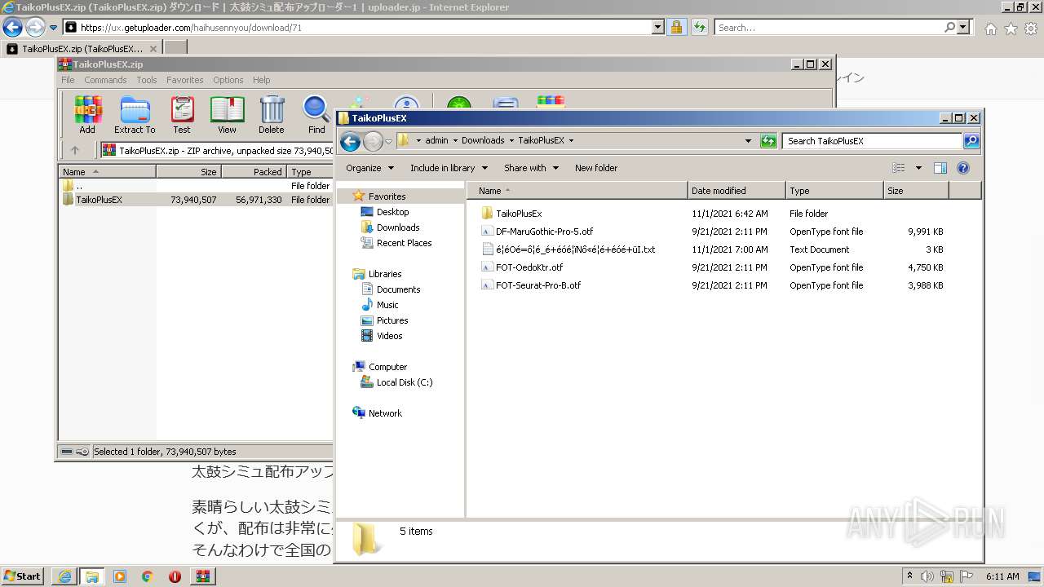The height and width of the screenshot is (587, 1044).
Task: Open WinRAR Favorites menu
Action: (x=185, y=80)
